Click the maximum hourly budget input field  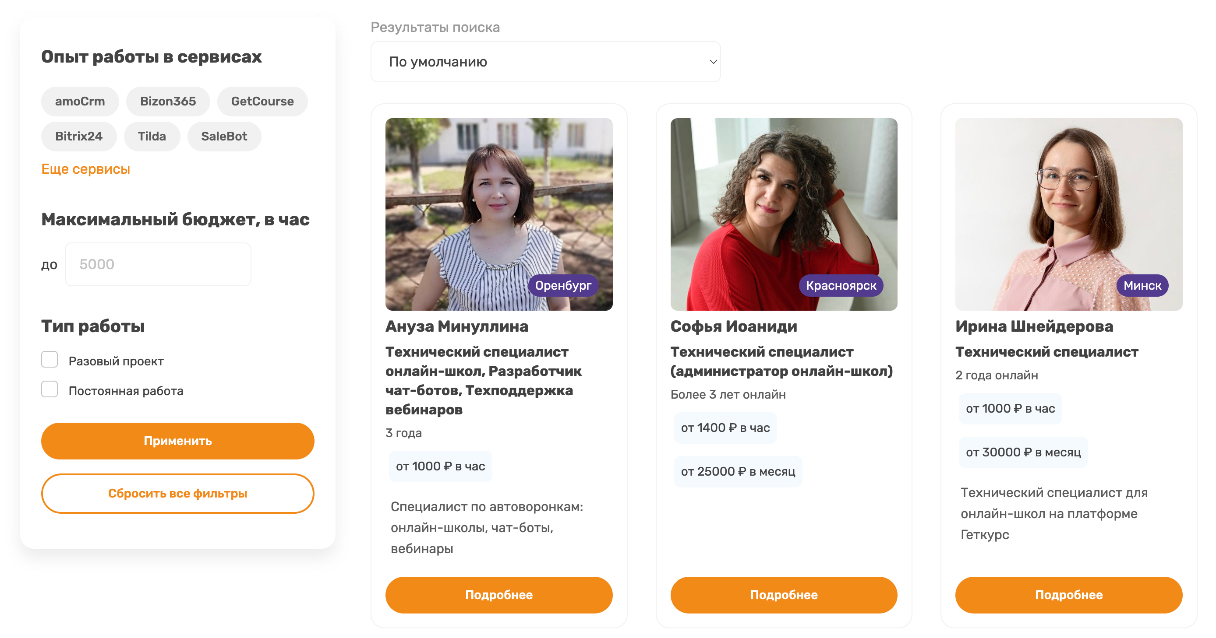pyautogui.click(x=158, y=264)
